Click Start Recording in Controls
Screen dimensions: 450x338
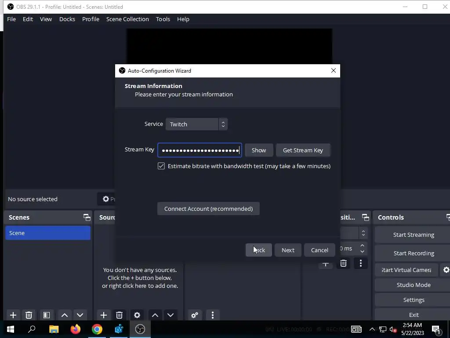pos(414,253)
